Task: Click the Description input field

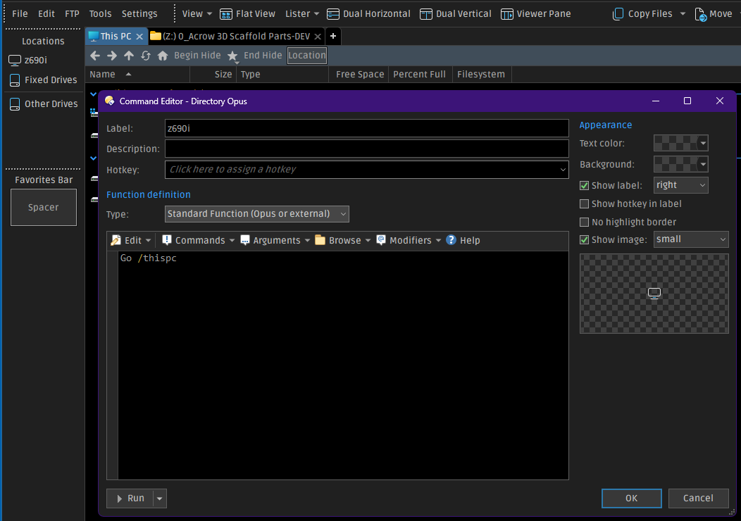Action: pyautogui.click(x=367, y=149)
